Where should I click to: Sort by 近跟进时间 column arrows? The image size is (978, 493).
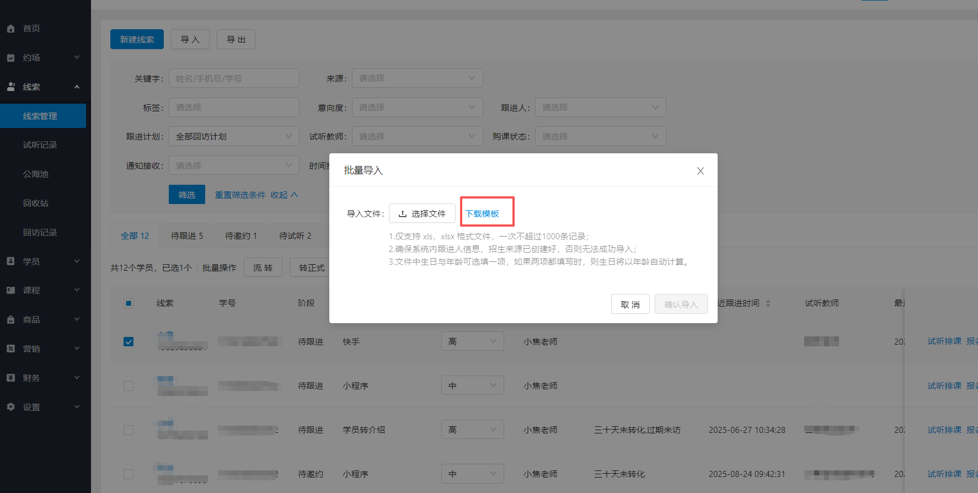(768, 303)
